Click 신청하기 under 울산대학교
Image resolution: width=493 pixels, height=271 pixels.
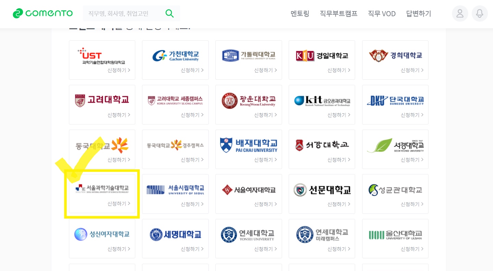pyautogui.click(x=412, y=249)
